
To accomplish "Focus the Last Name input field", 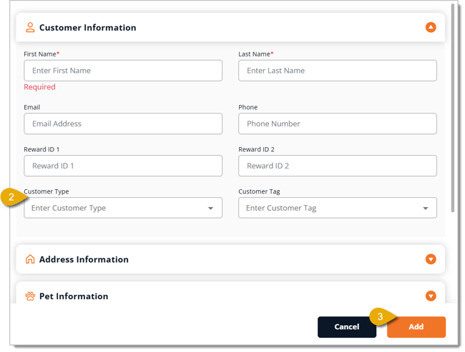I will tap(338, 71).
